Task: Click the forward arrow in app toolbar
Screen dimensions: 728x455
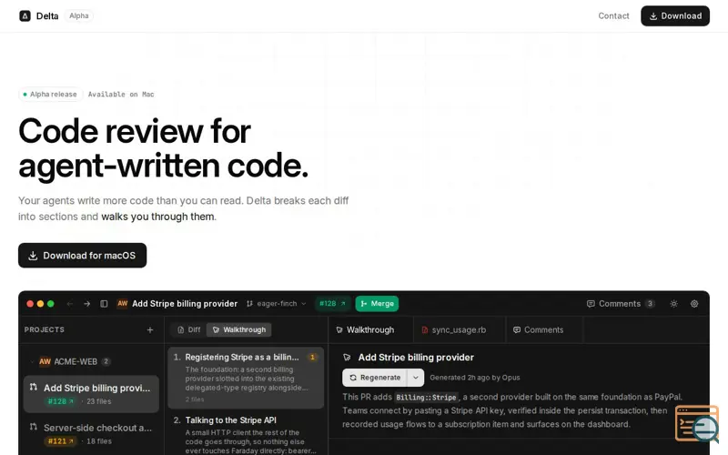Action: coord(86,304)
